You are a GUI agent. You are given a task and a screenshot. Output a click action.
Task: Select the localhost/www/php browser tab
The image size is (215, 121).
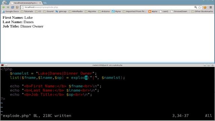(26, 3)
